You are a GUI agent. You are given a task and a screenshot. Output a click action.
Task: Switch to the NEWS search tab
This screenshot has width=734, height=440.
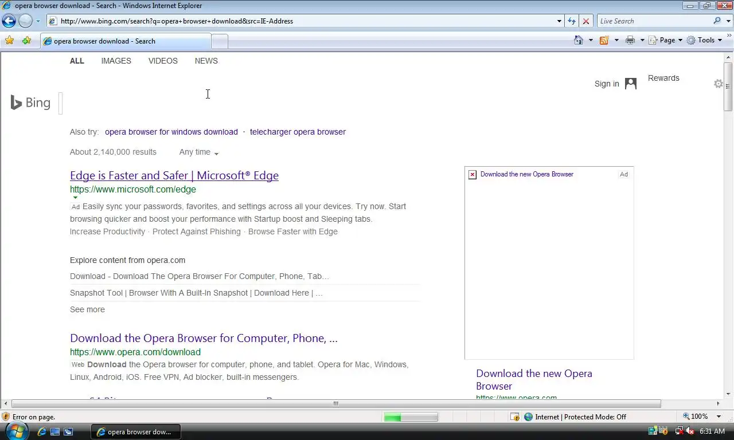point(206,61)
